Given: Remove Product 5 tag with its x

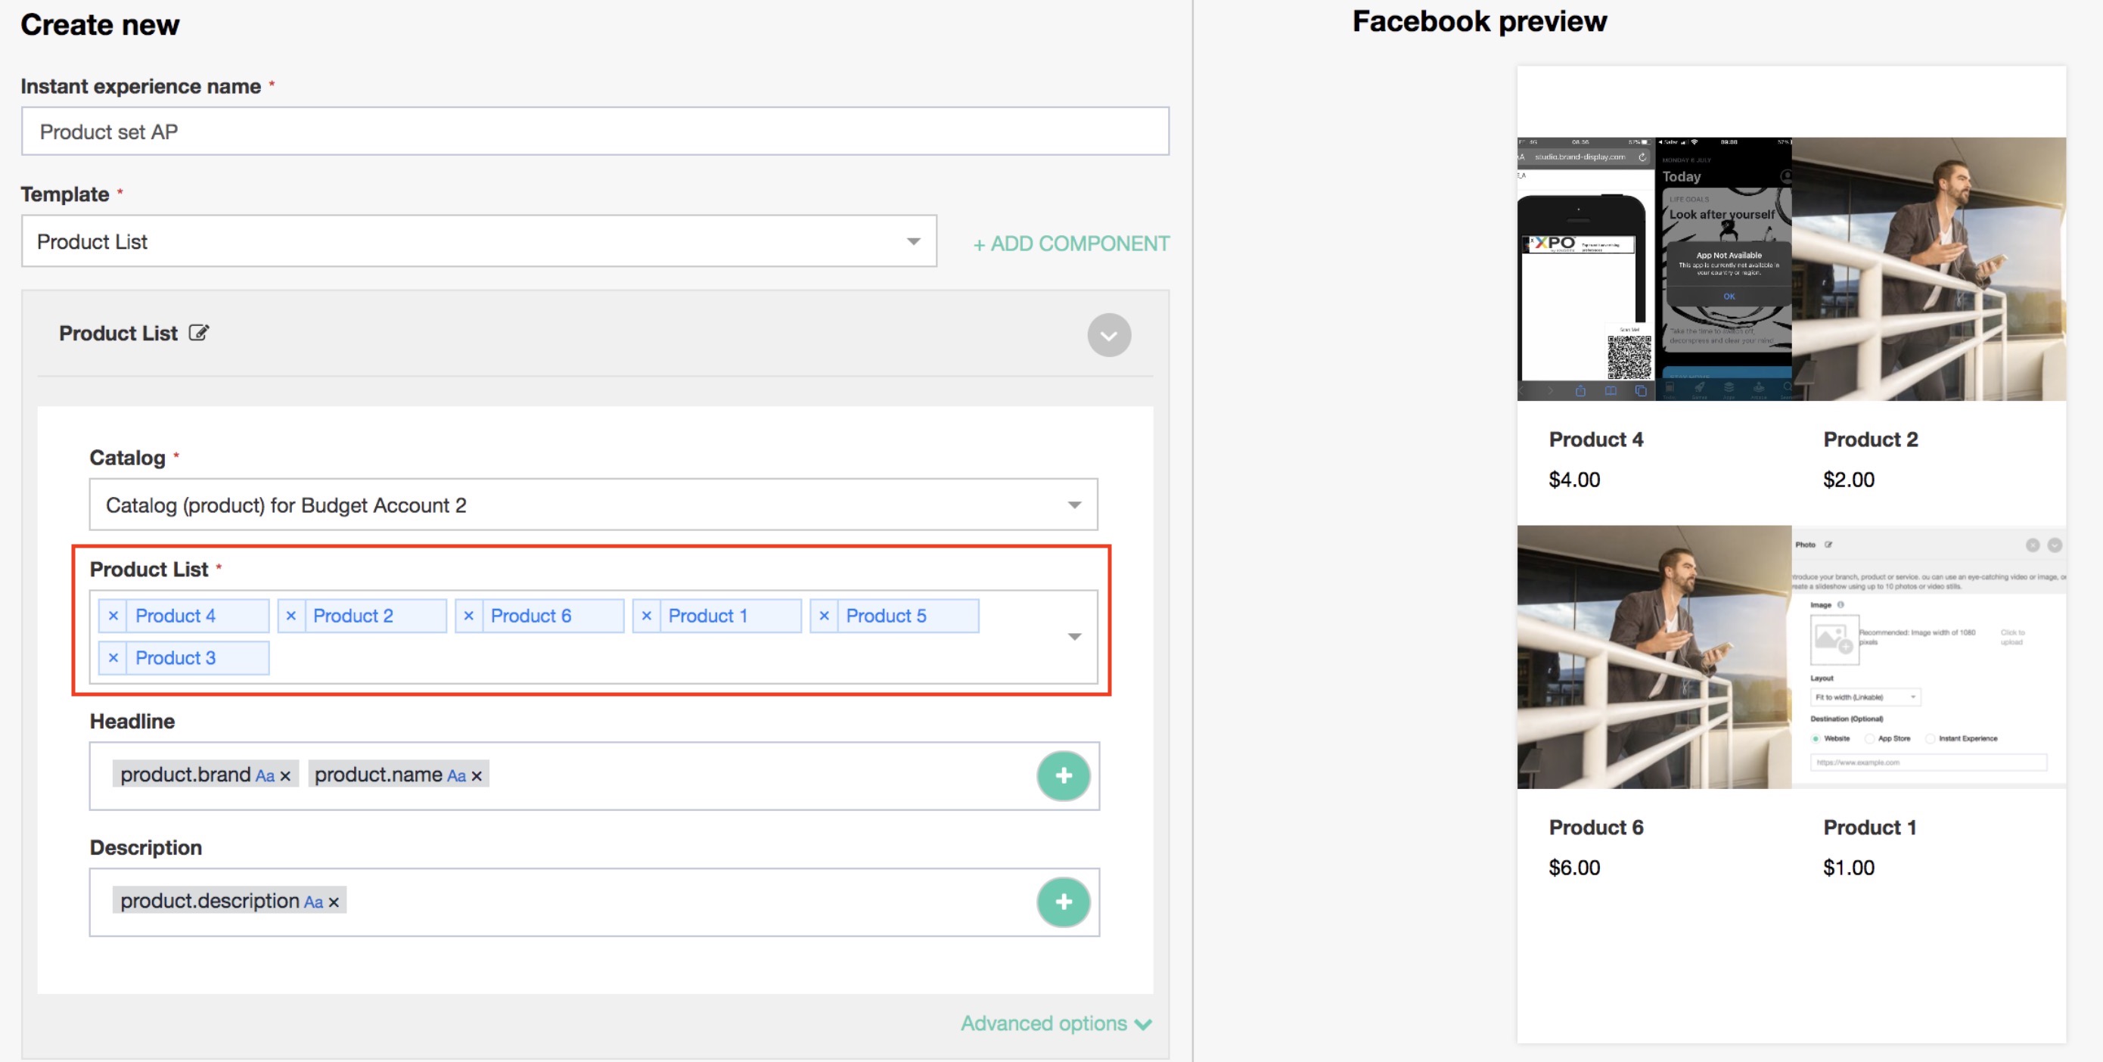Looking at the screenshot, I should click(824, 616).
